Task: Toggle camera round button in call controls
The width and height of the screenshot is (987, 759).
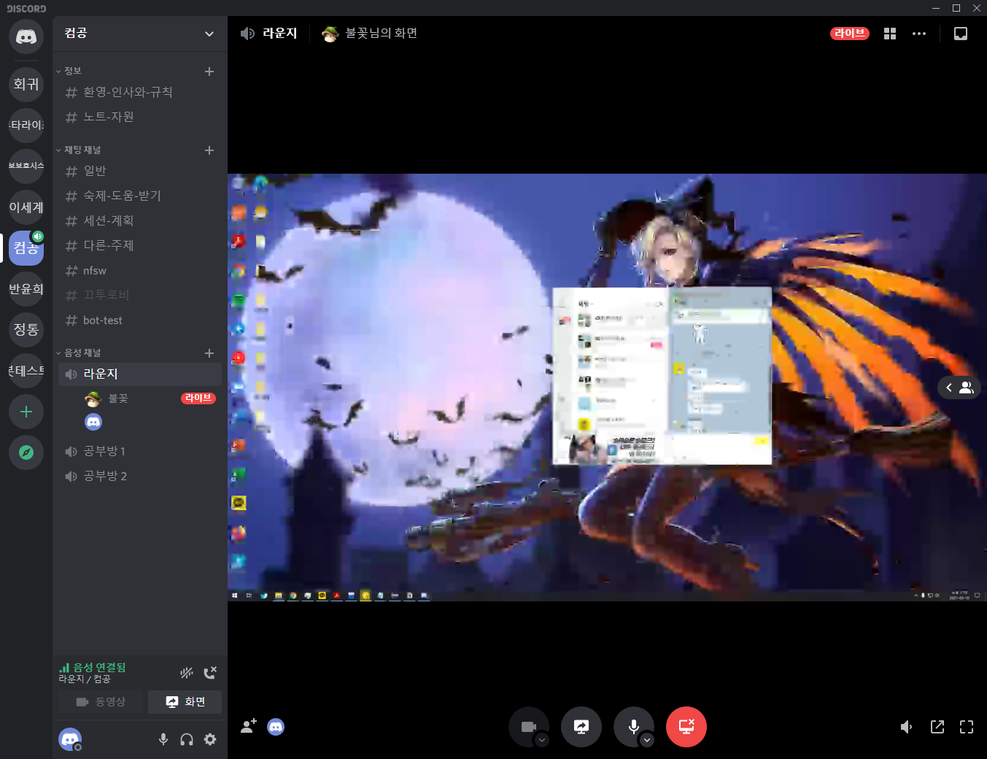Action: (x=529, y=727)
